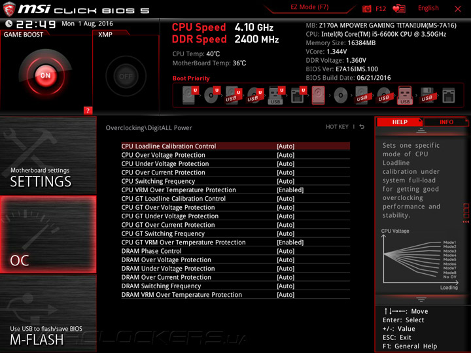
Task: Click the CPU Speed 4.10 GHz readout
Action: [x=222, y=27]
